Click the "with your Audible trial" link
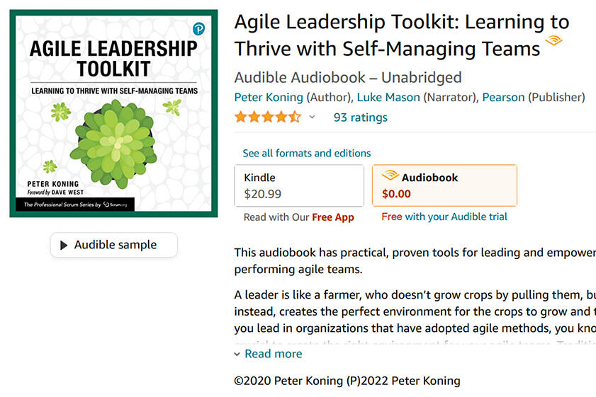The height and width of the screenshot is (397, 596). (456, 217)
